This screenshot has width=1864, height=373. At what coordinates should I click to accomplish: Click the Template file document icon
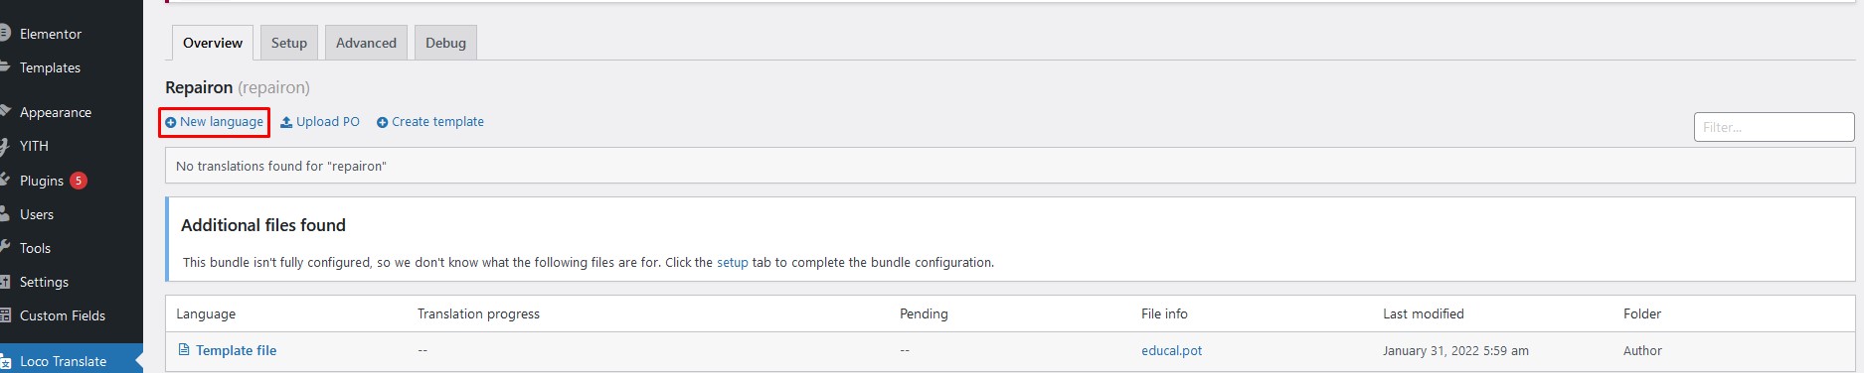184,349
